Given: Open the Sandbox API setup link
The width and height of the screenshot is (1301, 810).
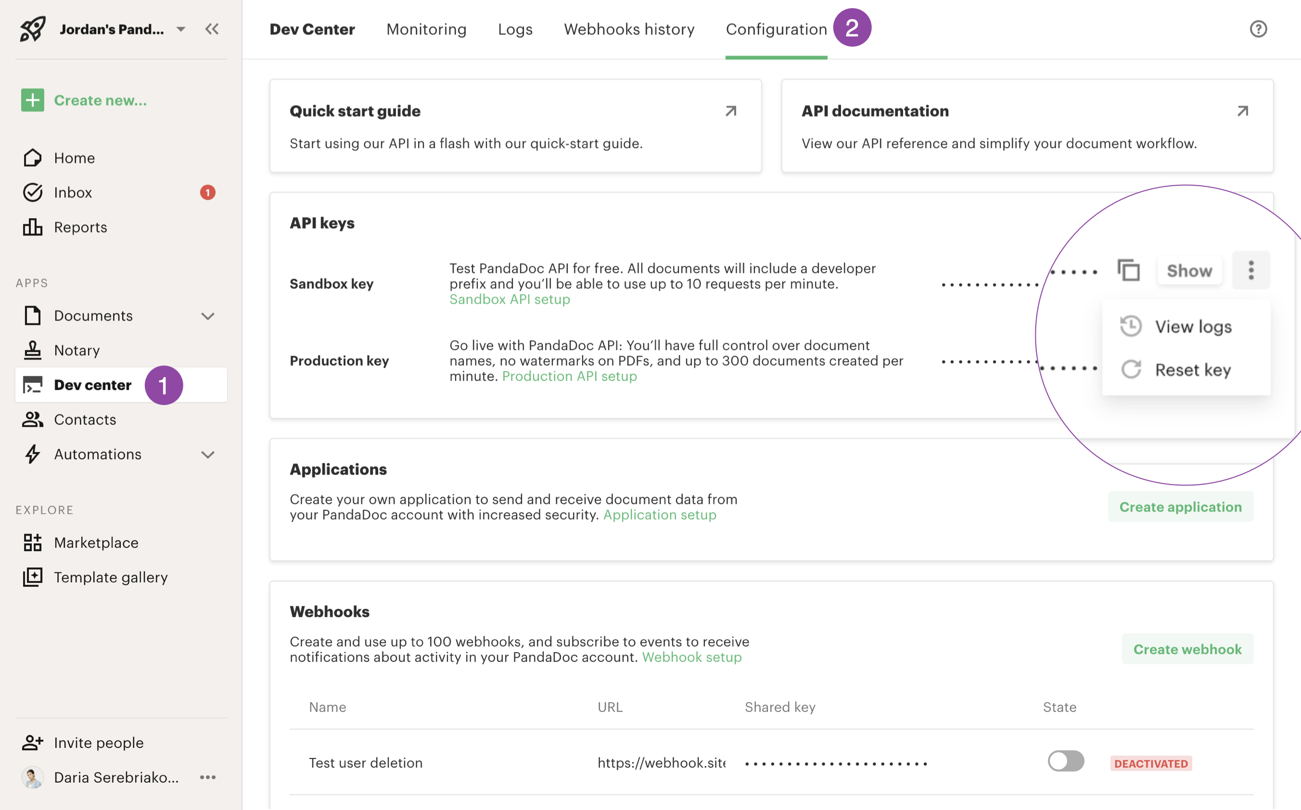Looking at the screenshot, I should (509, 300).
